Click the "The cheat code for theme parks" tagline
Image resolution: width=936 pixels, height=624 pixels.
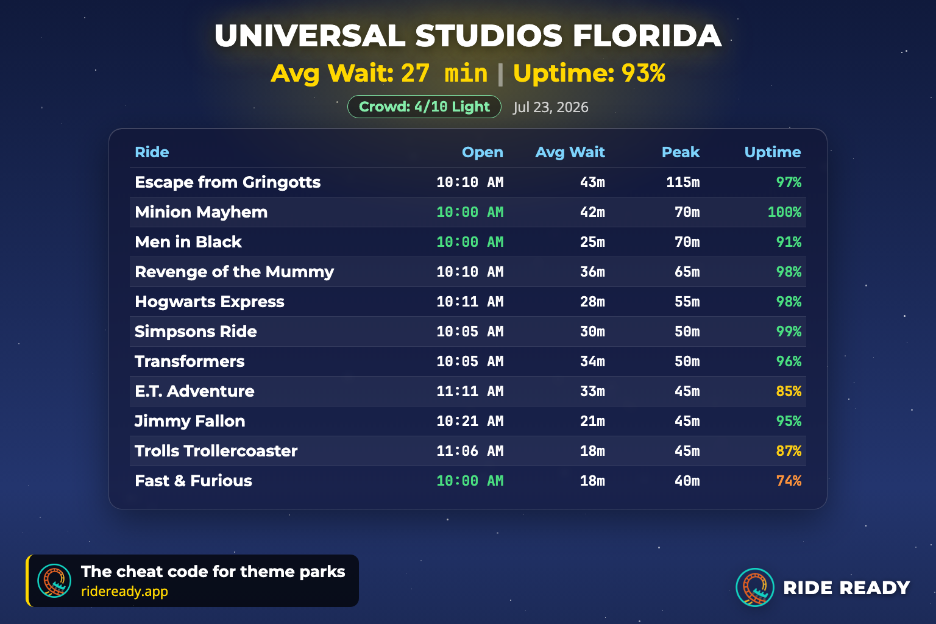tap(213, 572)
